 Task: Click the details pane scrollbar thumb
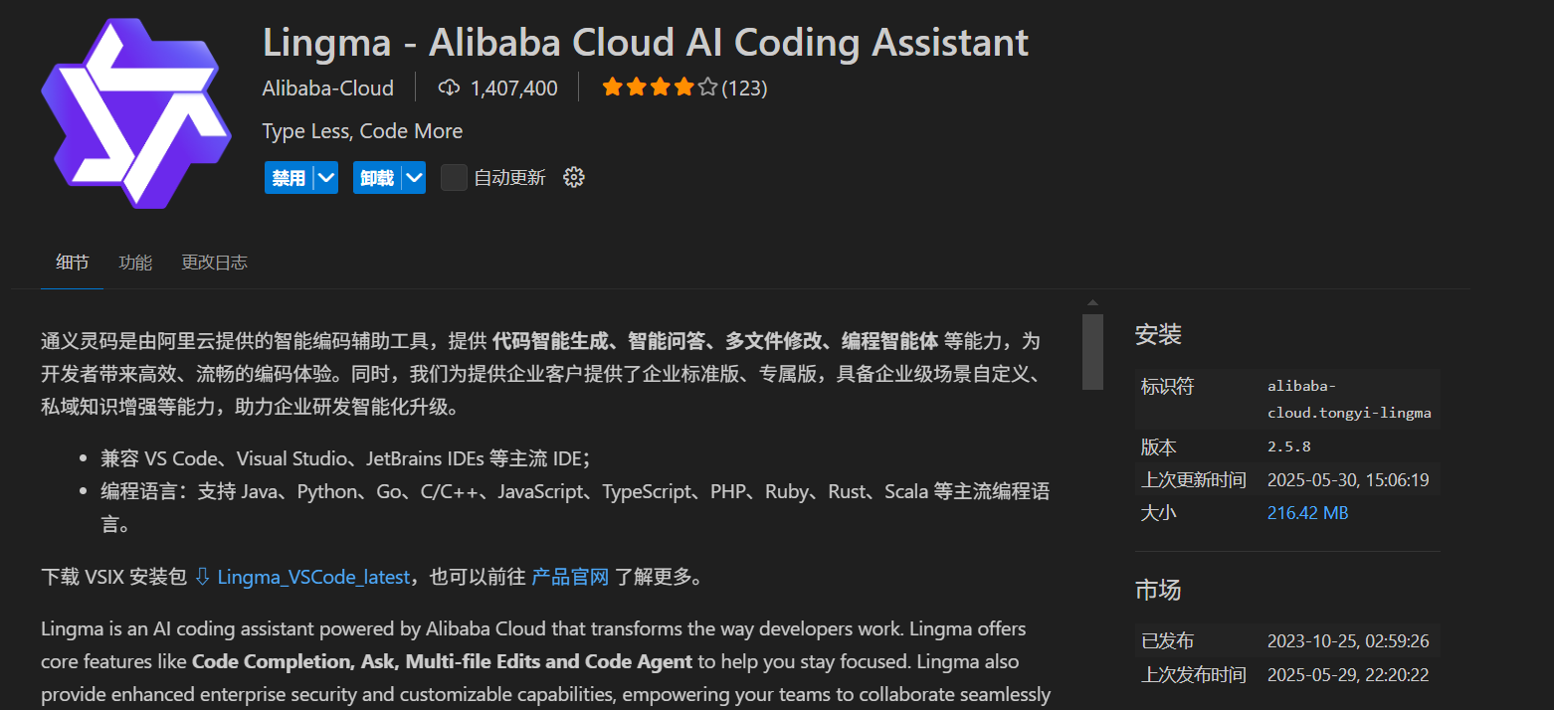pyautogui.click(x=1092, y=351)
